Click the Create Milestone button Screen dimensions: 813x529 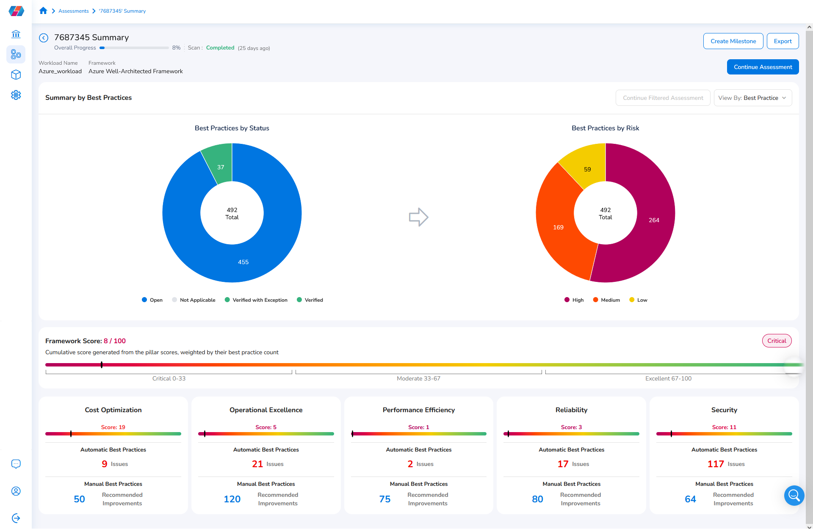733,41
